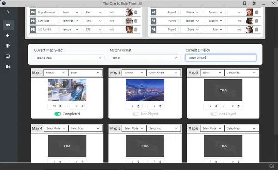Delete Player4 row with trash icon
278x170 pixels.
[x=256, y=12]
